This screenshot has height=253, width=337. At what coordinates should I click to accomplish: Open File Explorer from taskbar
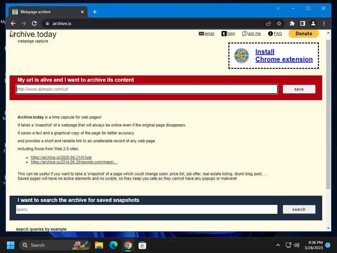[x=99, y=245]
